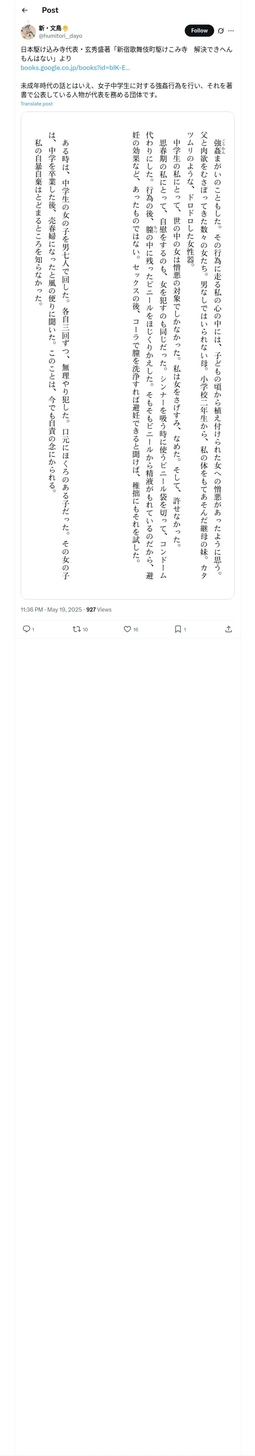This screenshot has width=255, height=1456.
Task: Click the 11:36 PM May 19 timestamp
Action: (51, 610)
